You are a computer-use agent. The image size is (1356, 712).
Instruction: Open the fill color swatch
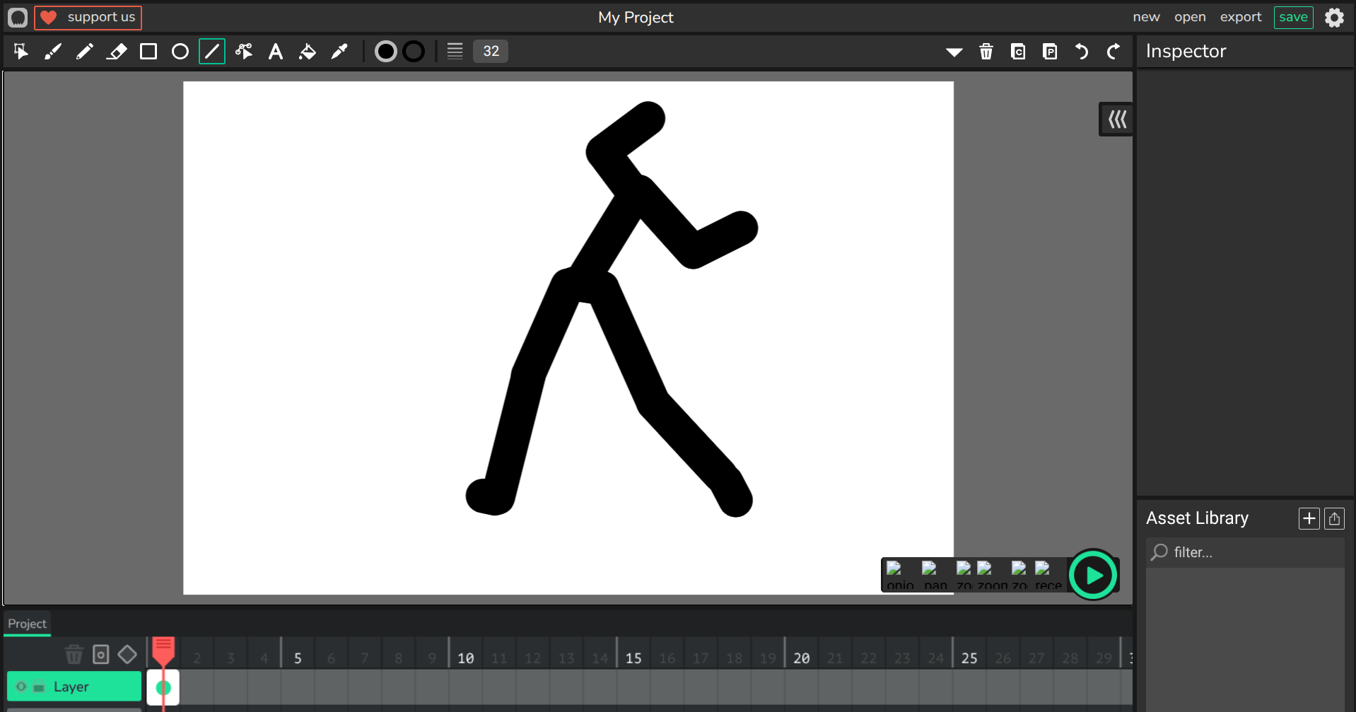(385, 52)
